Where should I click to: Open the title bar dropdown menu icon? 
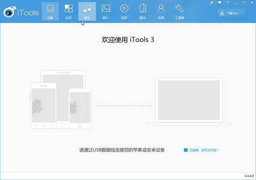(228, 3)
